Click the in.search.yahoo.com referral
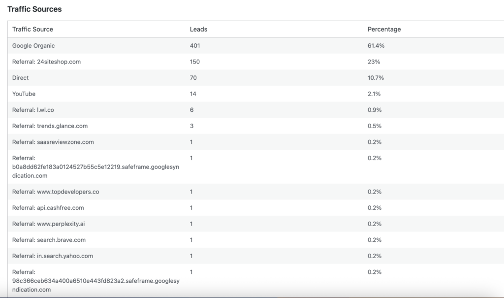 point(52,256)
